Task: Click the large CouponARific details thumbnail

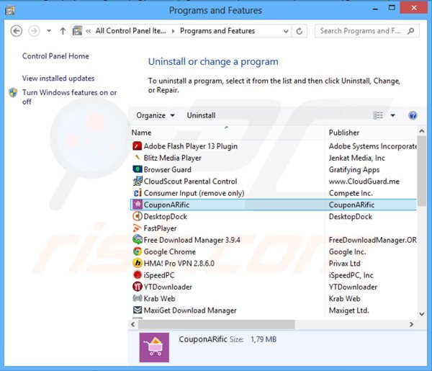Action: 154,347
